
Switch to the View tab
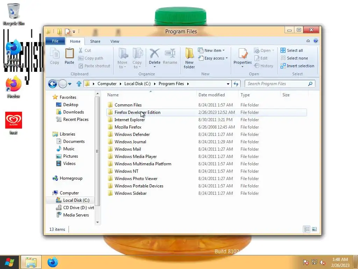tap(115, 41)
